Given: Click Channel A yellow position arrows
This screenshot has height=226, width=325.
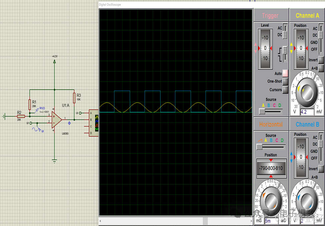Looking at the screenshot, I should pos(291,48).
